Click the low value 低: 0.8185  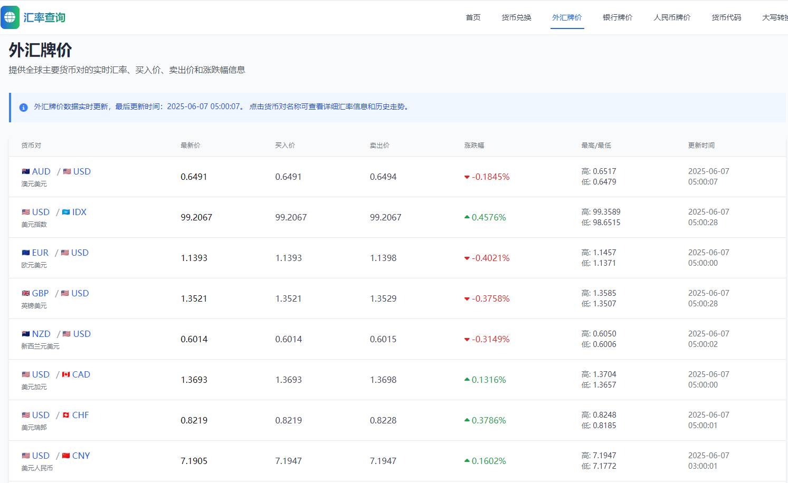pyautogui.click(x=599, y=426)
